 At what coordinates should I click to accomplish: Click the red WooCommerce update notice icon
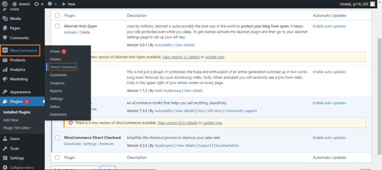tap(71, 123)
